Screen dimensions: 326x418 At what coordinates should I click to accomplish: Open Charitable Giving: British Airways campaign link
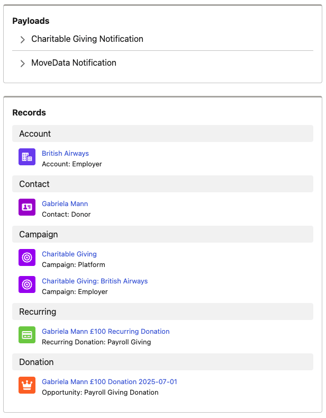pyautogui.click(x=95, y=281)
